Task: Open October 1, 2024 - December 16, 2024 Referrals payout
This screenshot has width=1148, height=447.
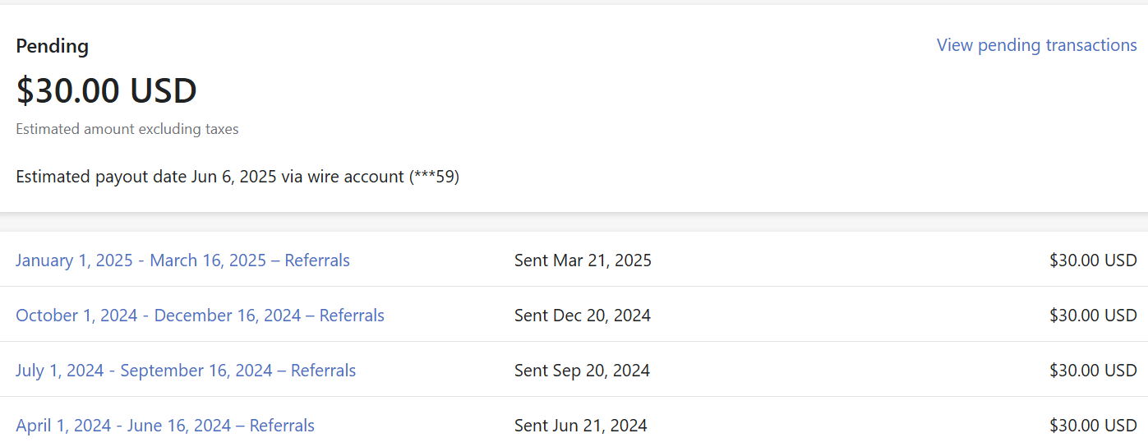Action: coord(200,316)
